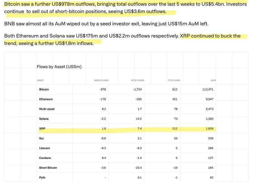Click Multi-asset AUM value 6,473
Viewport: 262px width, 182px height.
pyautogui.click(x=210, y=109)
